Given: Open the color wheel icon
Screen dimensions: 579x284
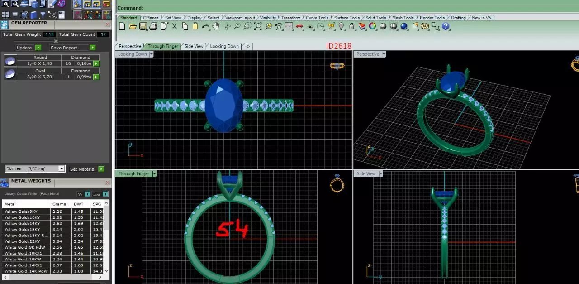Looking at the screenshot, I should [372, 27].
